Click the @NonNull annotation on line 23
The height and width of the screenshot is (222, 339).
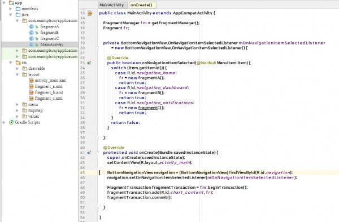pyautogui.click(x=206, y=63)
